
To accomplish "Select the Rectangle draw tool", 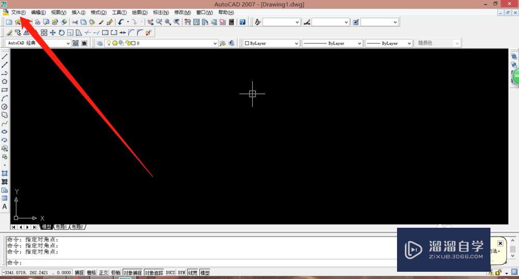I will 5,90.
